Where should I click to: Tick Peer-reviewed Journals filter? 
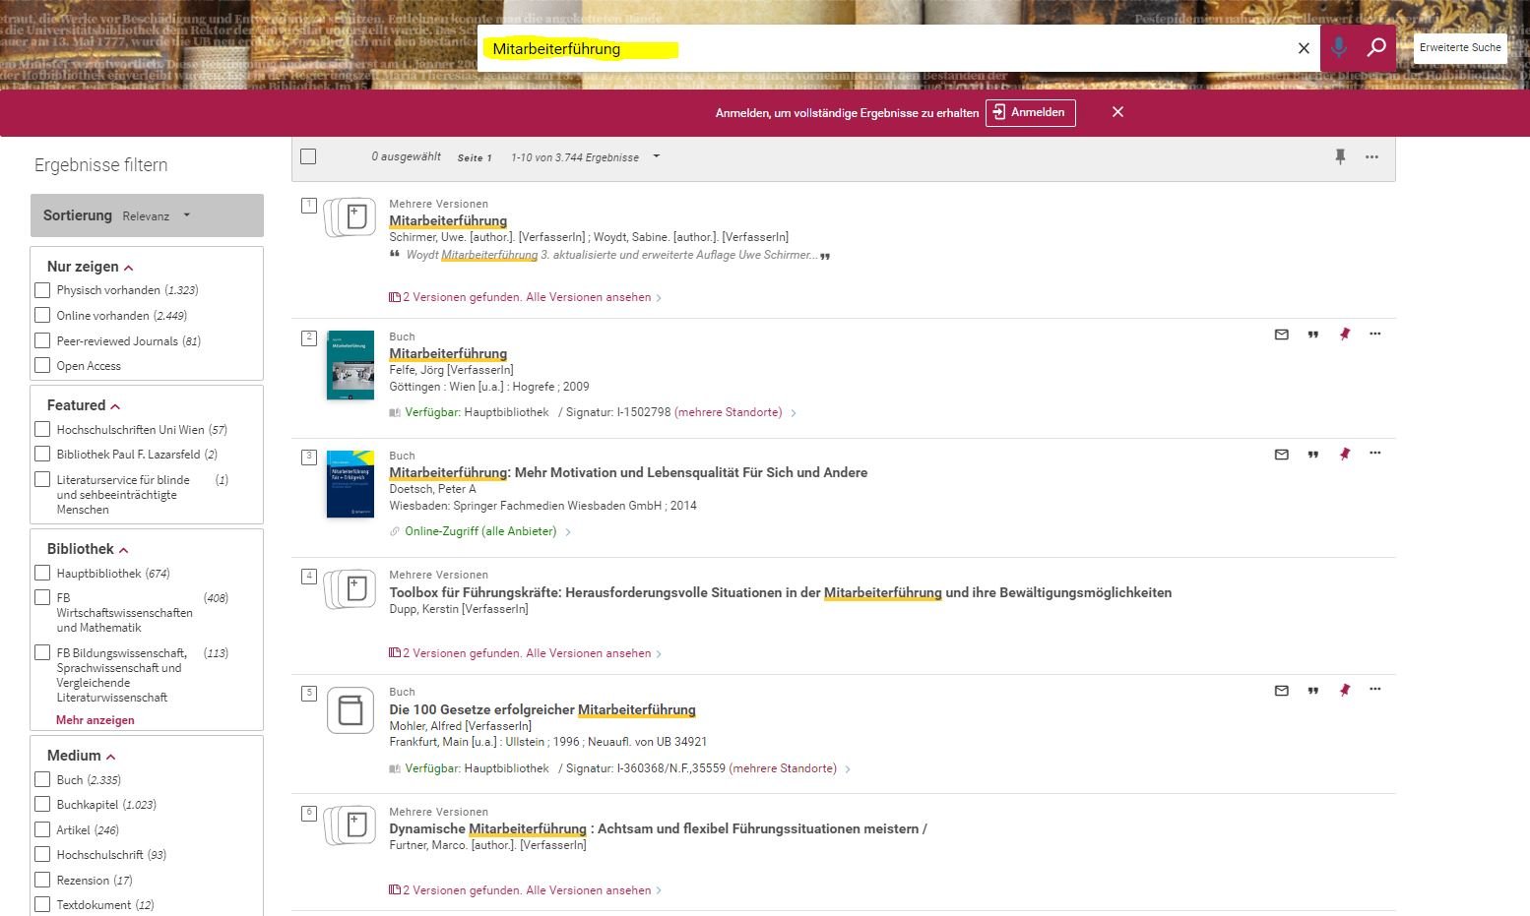click(x=42, y=340)
